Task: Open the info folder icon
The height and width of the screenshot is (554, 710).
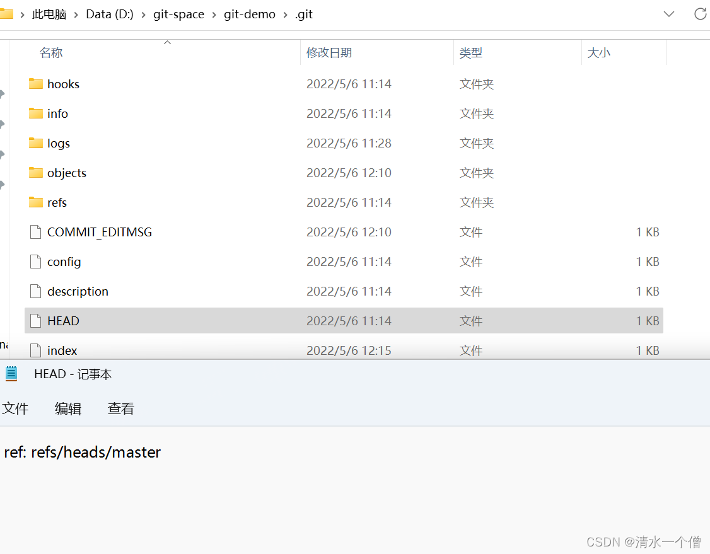Action: click(36, 113)
